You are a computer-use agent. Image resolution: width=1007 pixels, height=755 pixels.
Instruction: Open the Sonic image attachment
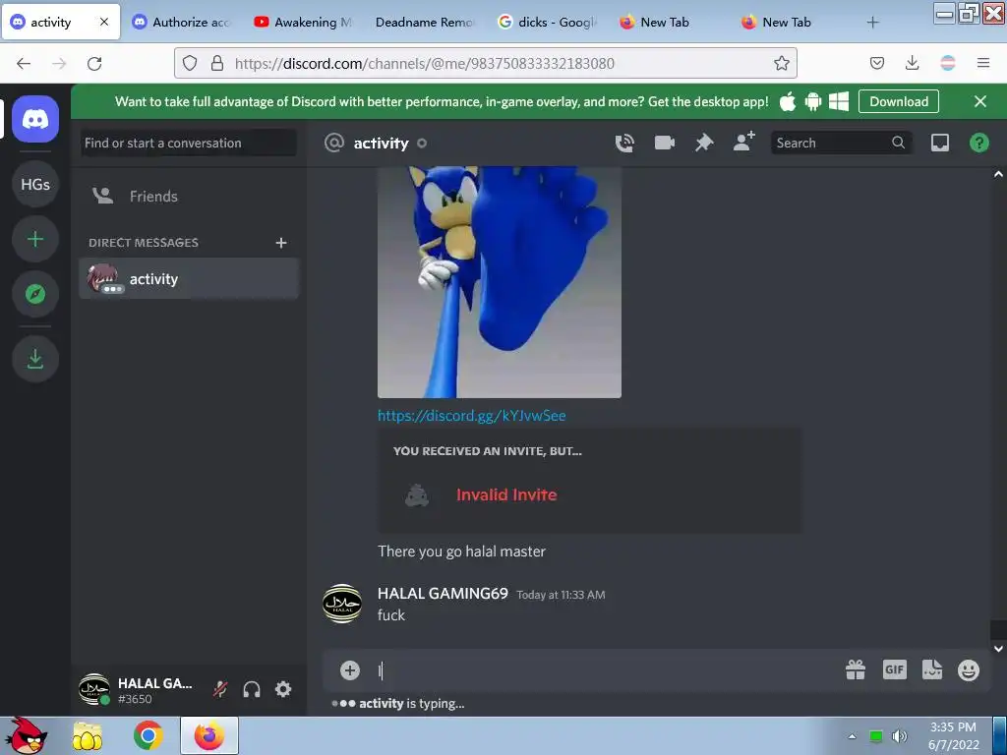pos(499,282)
